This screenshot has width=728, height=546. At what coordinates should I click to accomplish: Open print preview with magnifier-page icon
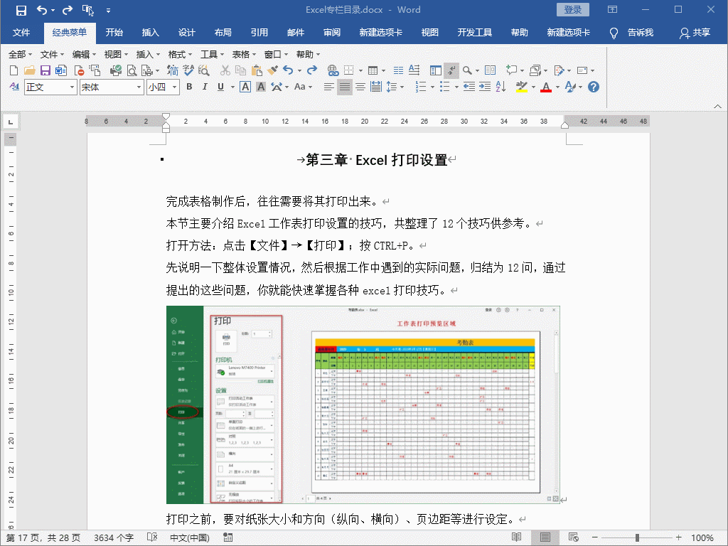tap(132, 70)
